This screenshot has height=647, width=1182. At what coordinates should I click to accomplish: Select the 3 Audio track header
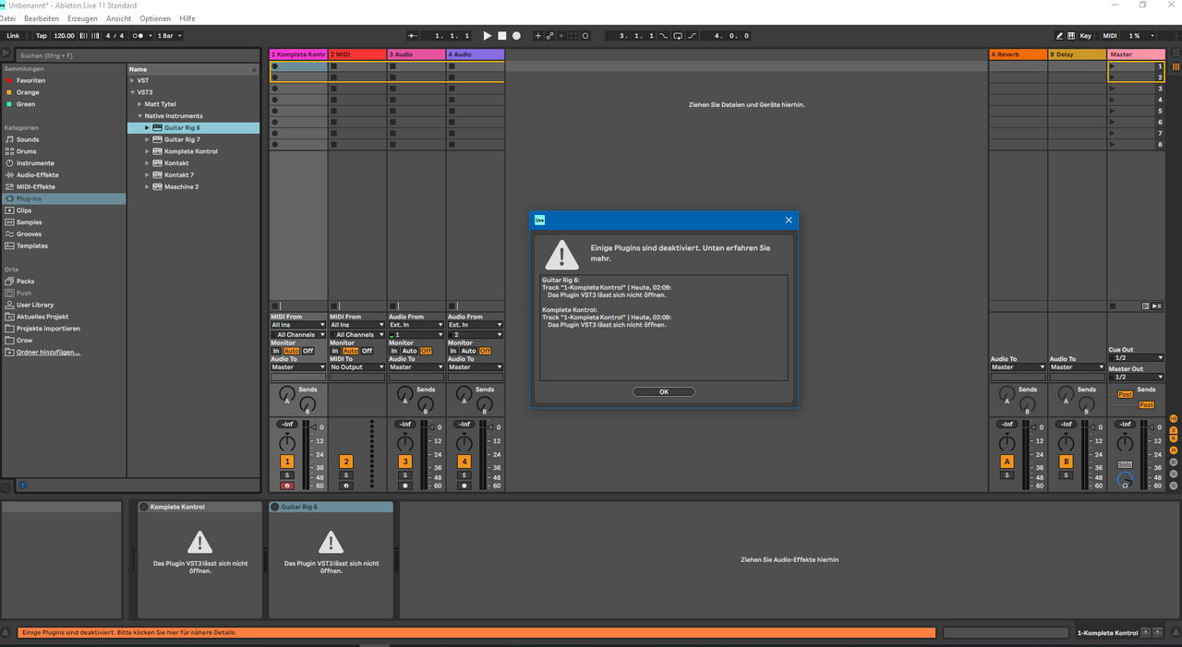click(x=416, y=54)
